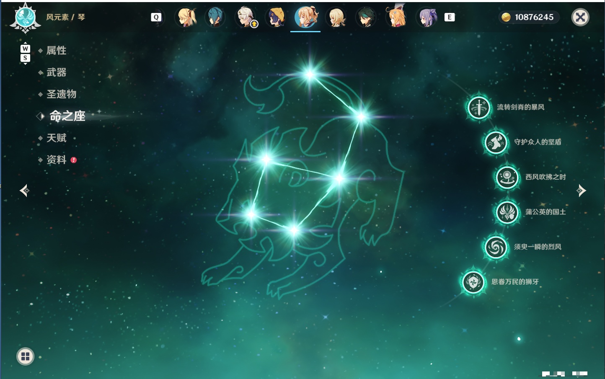
Task: Switch to the purple-haired character avatar
Action: pos(427,17)
